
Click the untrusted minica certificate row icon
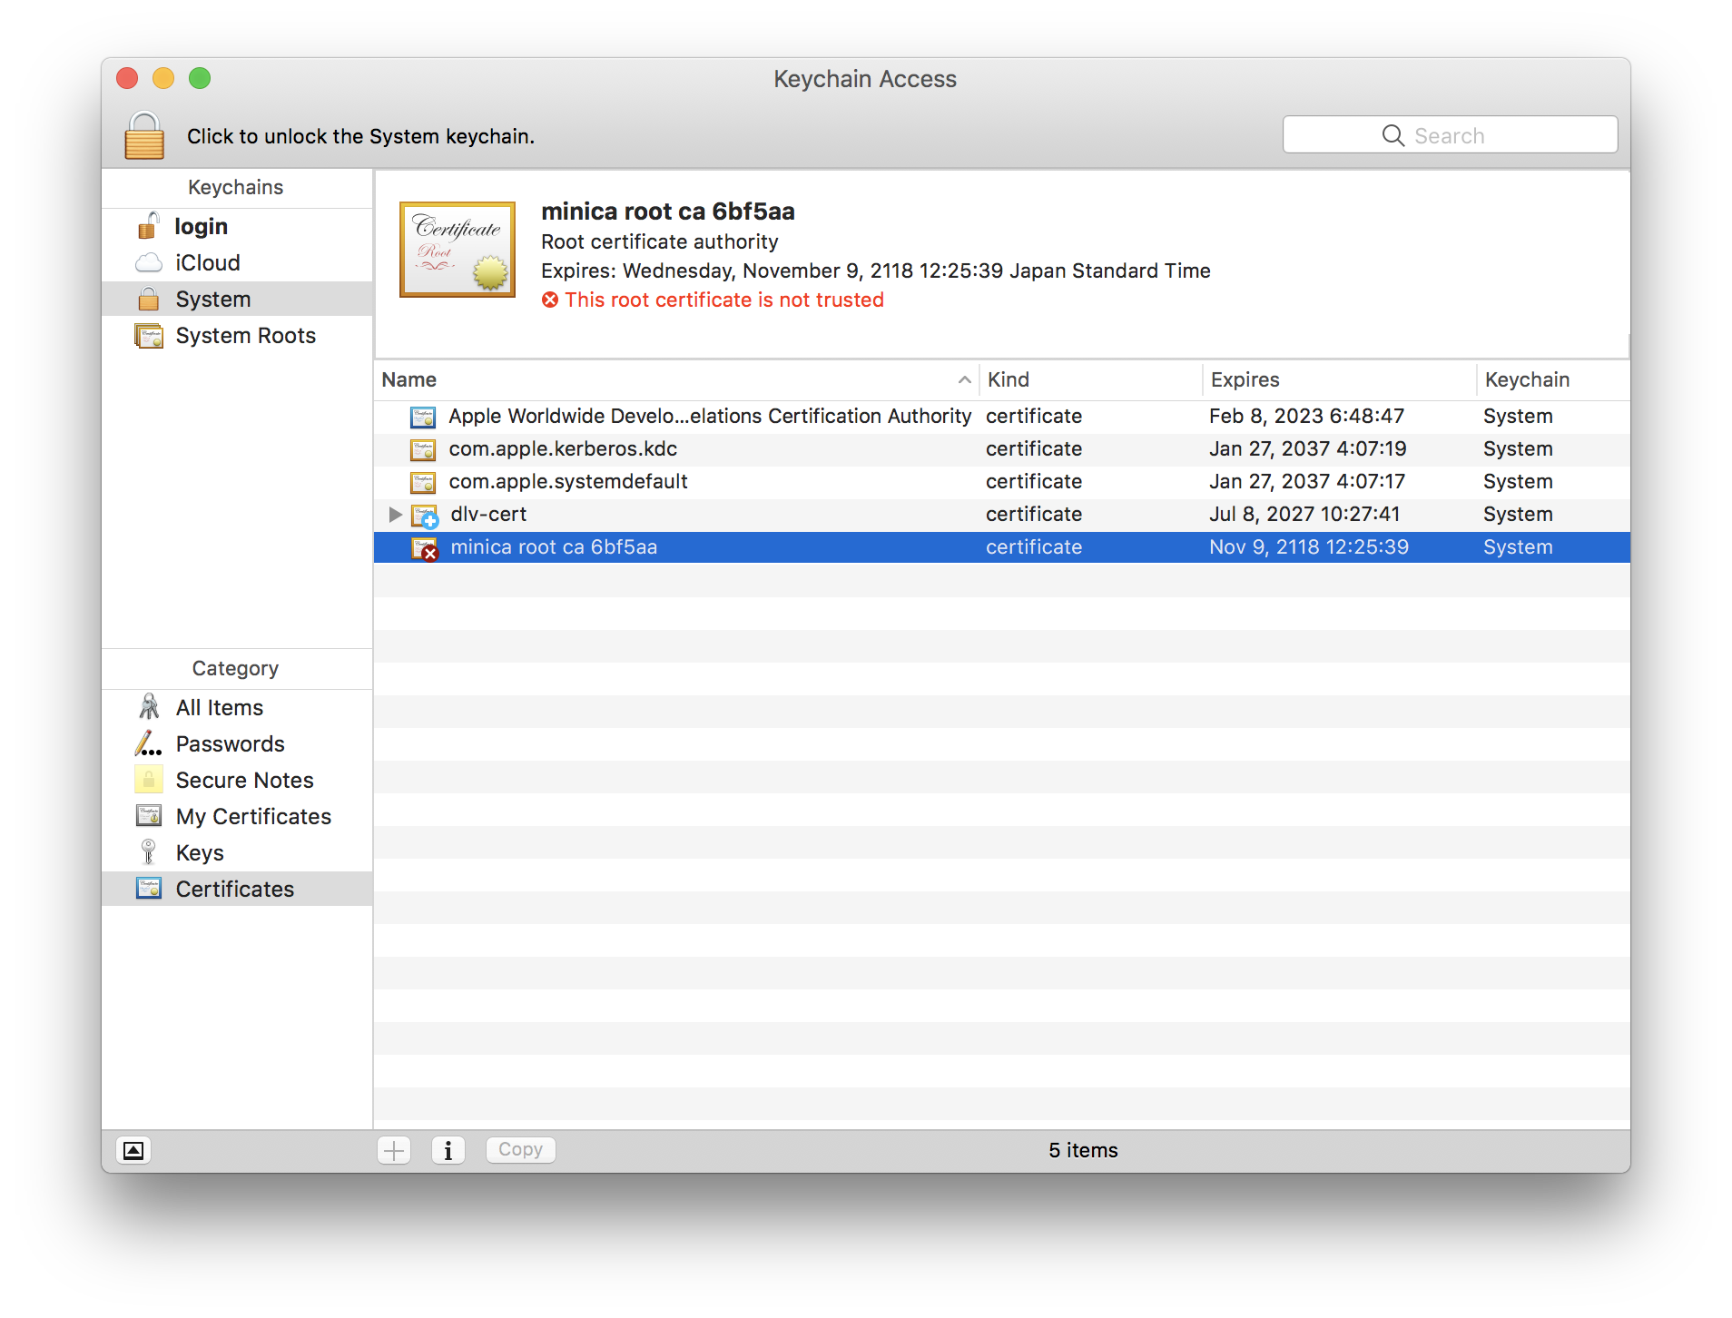click(425, 548)
